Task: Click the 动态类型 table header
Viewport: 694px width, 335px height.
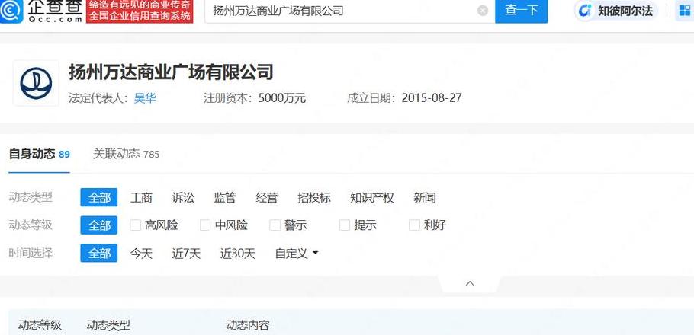Action: click(x=108, y=326)
